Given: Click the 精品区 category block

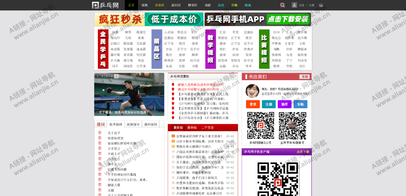Looking at the screenshot, I should click(157, 49).
